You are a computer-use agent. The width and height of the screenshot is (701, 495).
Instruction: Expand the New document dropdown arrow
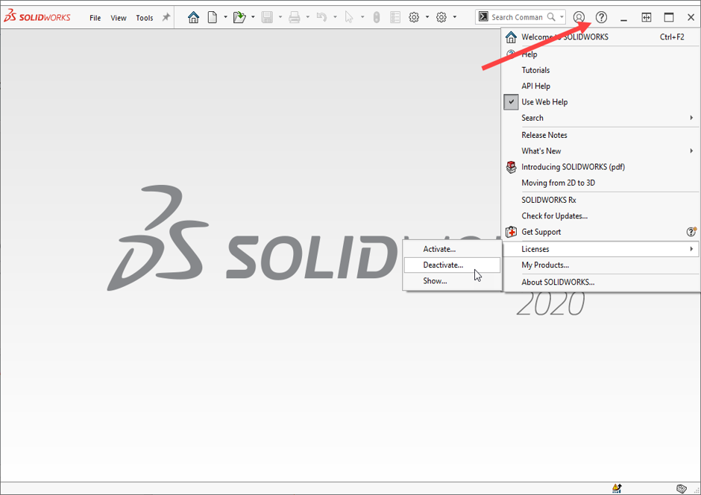tap(225, 17)
